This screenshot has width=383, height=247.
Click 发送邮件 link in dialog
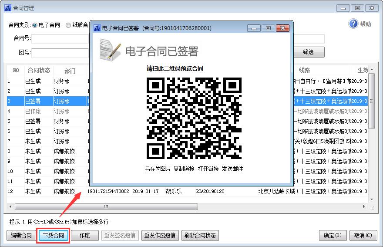[x=232, y=169]
